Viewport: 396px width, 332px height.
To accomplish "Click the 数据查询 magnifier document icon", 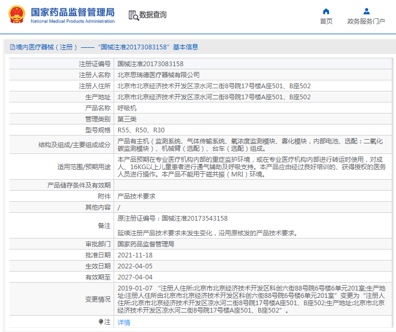I will pos(134,15).
